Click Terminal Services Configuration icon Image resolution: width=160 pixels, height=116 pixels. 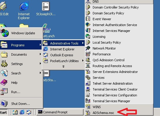(x=88, y=95)
